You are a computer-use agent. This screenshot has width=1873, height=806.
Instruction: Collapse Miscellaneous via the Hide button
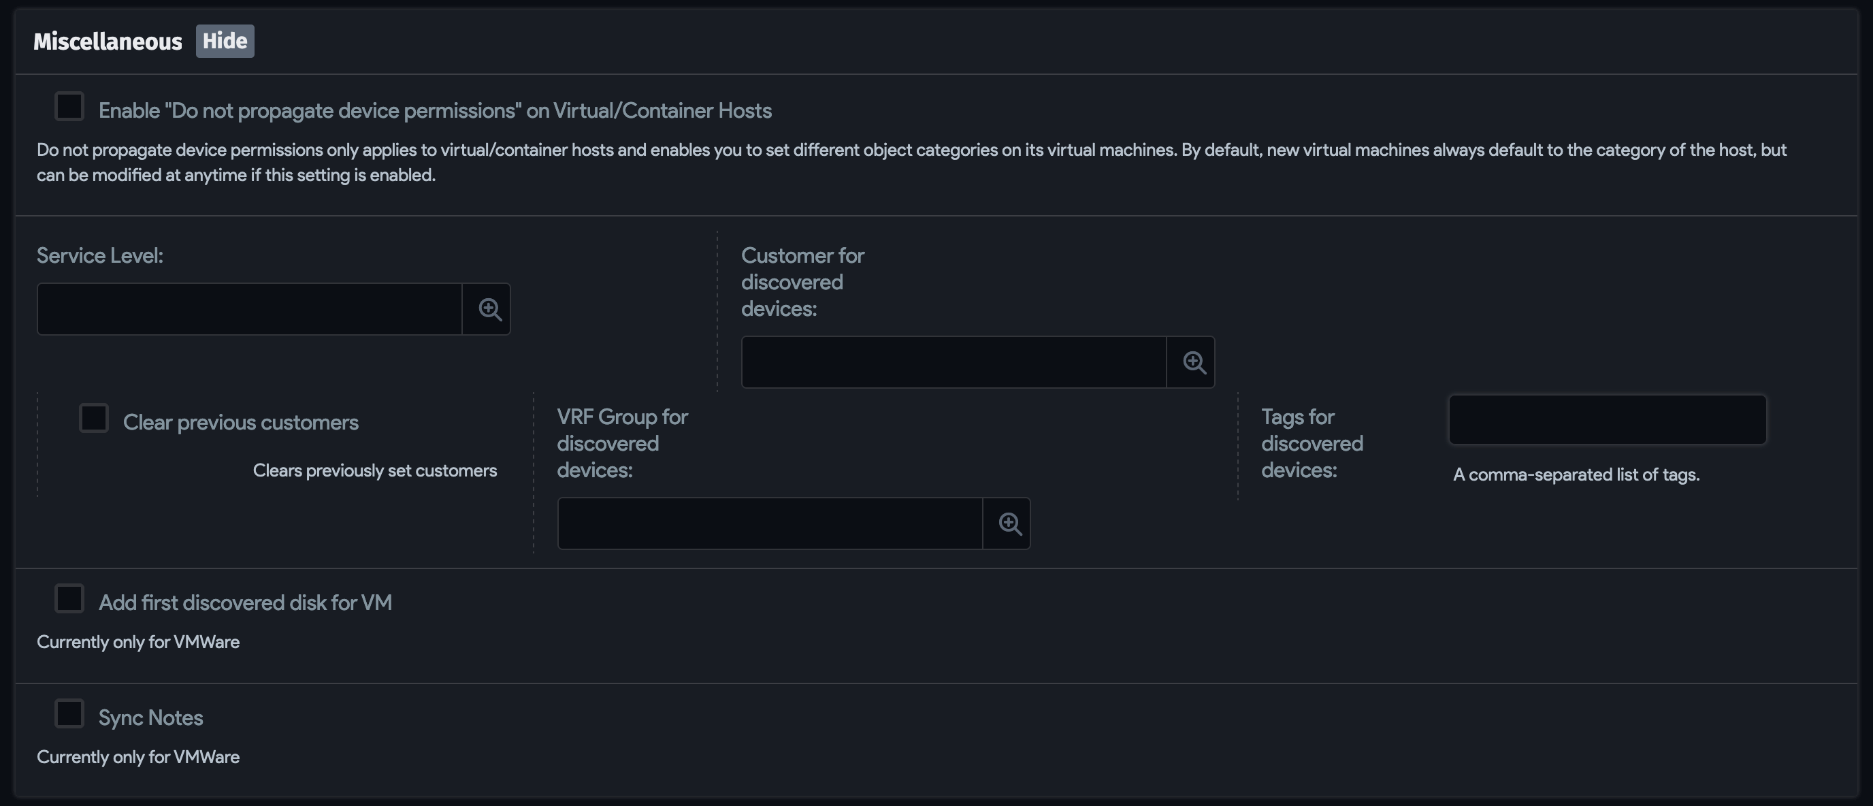click(x=224, y=41)
